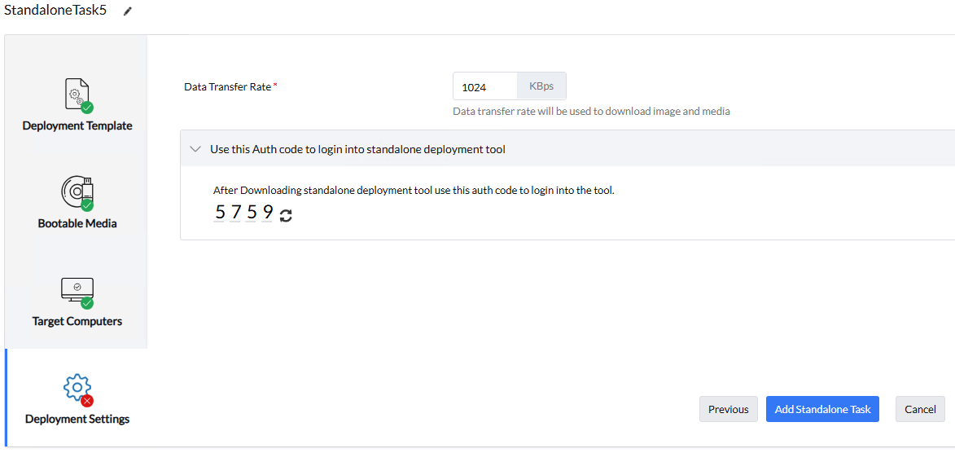
Task: Click the green checkmark badge on Bootable Media
Action: pyautogui.click(x=87, y=205)
